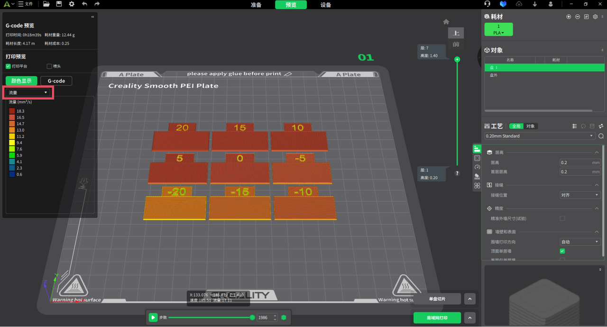Click the open folder icon in top toolbar
Image resolution: width=607 pixels, height=327 pixels.
(x=46, y=4)
